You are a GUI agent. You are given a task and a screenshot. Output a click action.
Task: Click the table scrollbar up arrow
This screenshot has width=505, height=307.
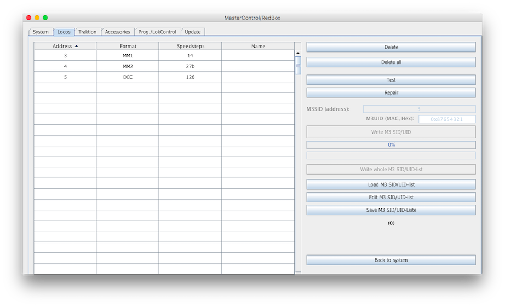click(x=298, y=54)
